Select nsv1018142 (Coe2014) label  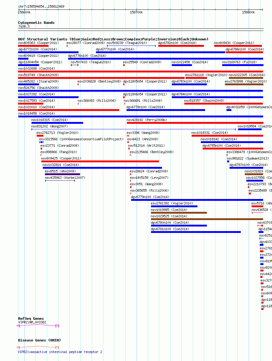point(219,139)
